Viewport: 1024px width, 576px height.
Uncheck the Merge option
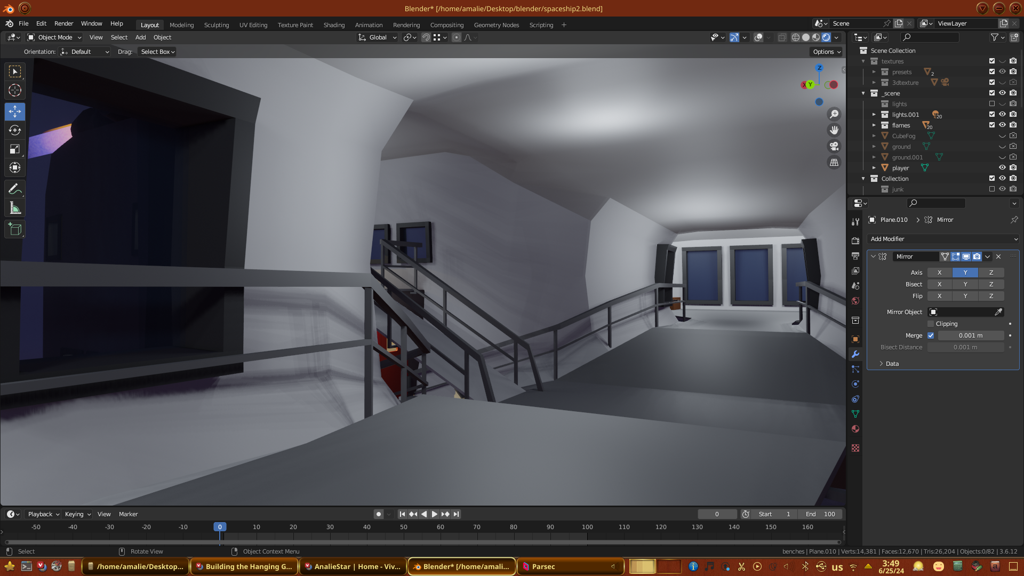(931, 335)
